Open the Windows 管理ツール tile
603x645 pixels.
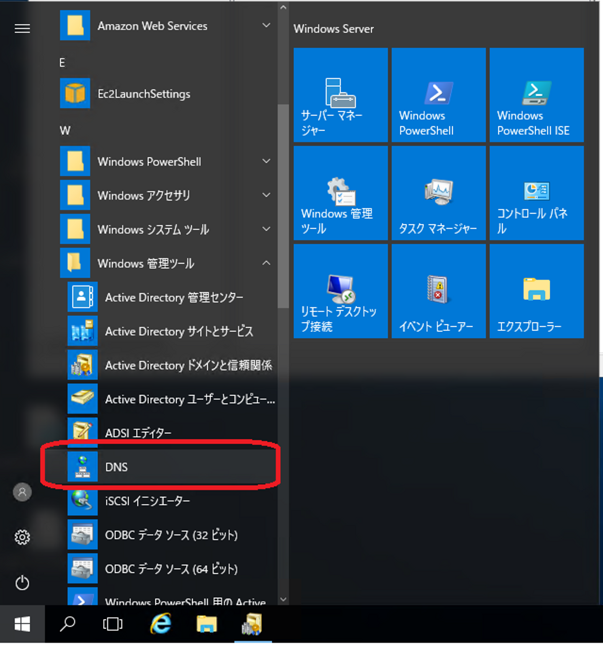click(340, 193)
